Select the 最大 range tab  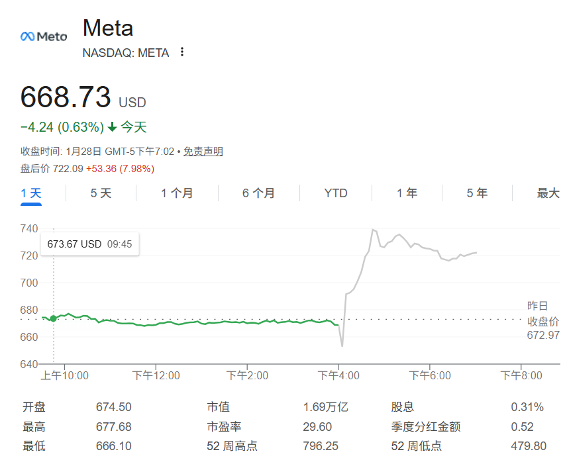point(548,193)
